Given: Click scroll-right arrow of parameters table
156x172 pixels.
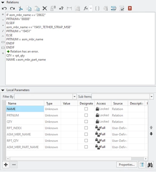Looking at the screenshot, I should pos(146,159).
